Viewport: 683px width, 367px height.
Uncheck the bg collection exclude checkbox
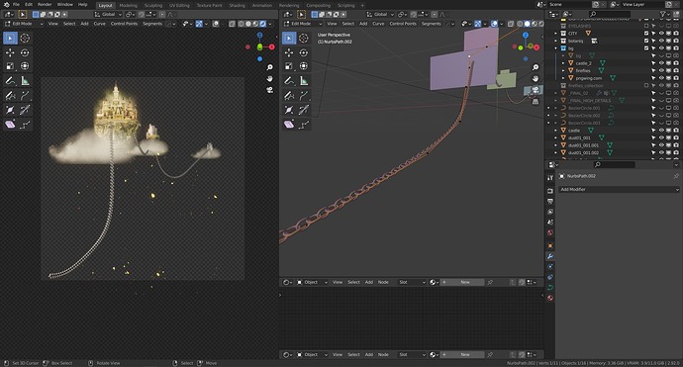646,48
